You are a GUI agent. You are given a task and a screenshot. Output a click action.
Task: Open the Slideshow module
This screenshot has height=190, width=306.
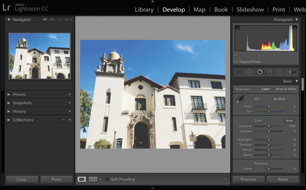(x=250, y=10)
